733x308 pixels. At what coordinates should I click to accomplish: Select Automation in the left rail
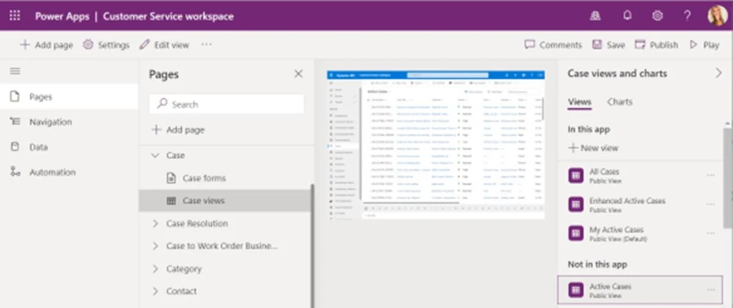tap(68, 172)
